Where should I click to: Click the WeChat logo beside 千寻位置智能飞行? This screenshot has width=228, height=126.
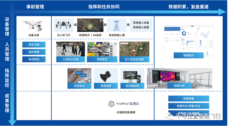point(171,117)
